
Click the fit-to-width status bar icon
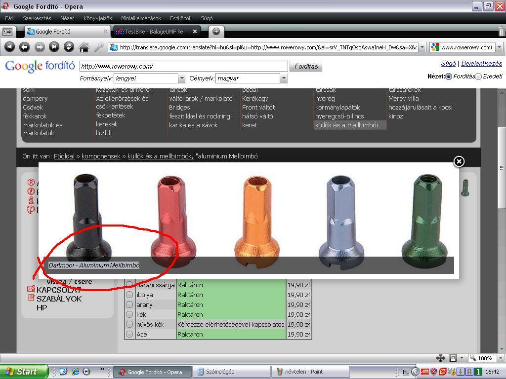453,358
